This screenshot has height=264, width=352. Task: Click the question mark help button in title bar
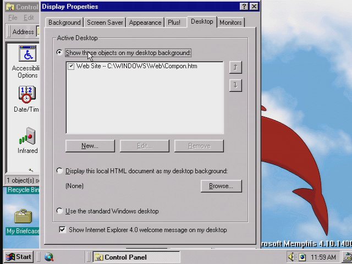point(244,7)
